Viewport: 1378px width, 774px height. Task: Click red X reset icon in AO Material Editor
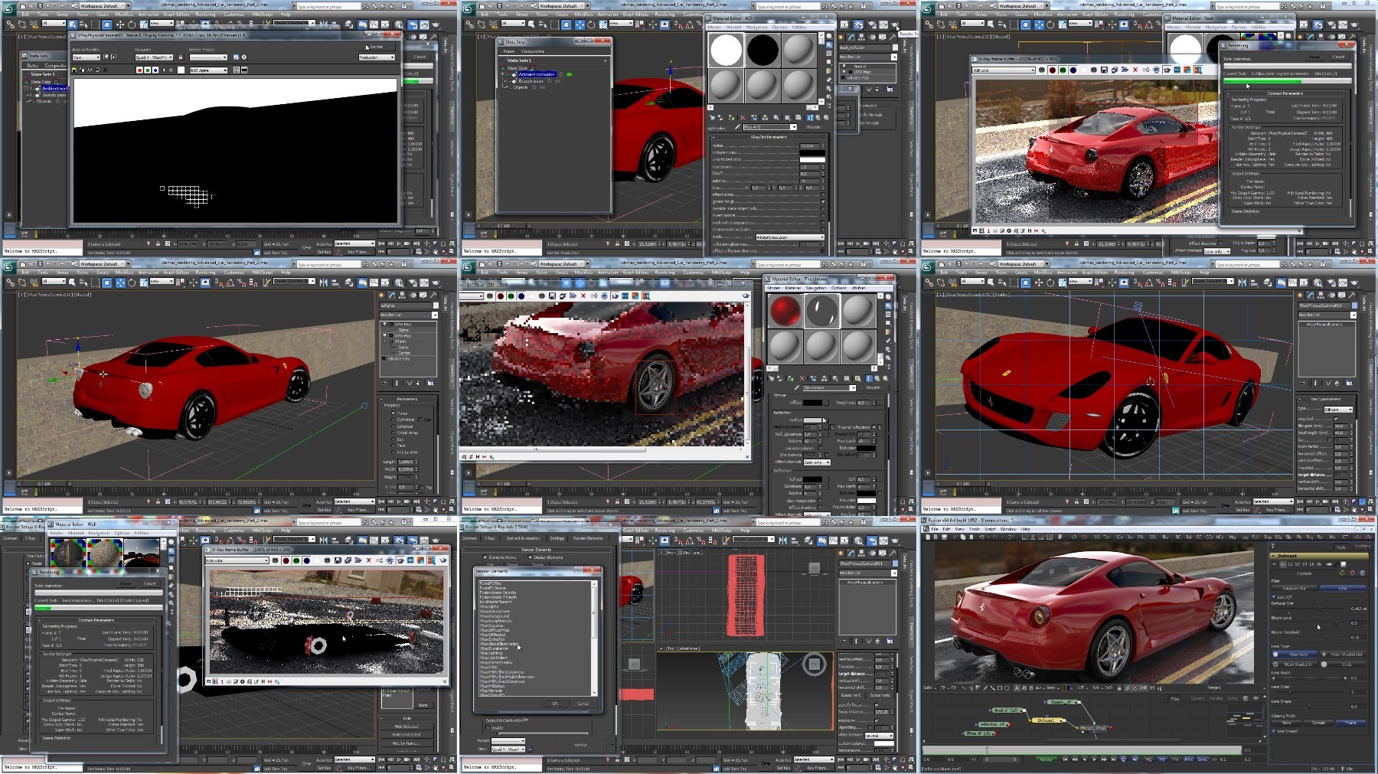(743, 118)
